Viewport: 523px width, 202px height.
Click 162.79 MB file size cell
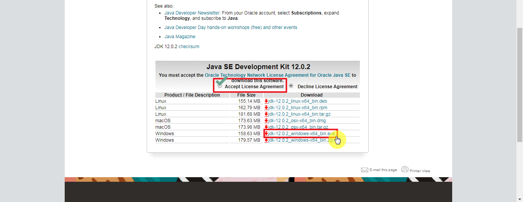tap(249, 108)
